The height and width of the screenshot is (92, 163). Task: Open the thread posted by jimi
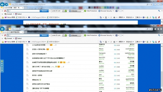[x=37, y=75]
